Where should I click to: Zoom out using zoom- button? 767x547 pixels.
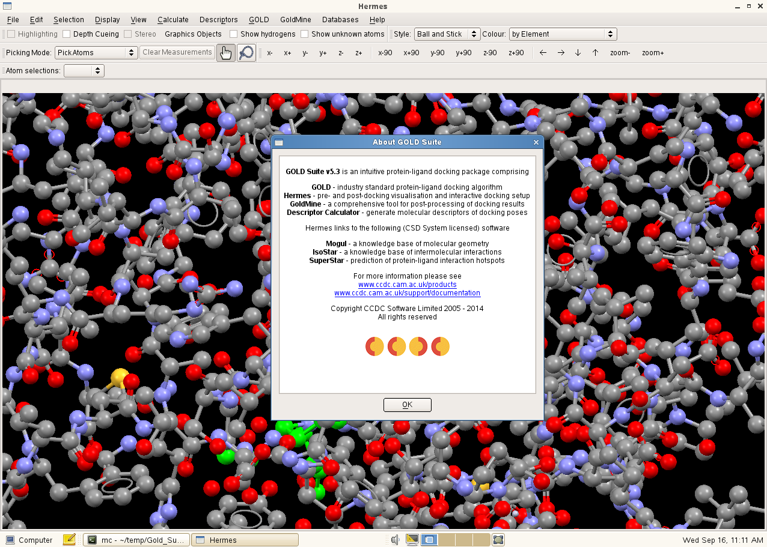(620, 53)
